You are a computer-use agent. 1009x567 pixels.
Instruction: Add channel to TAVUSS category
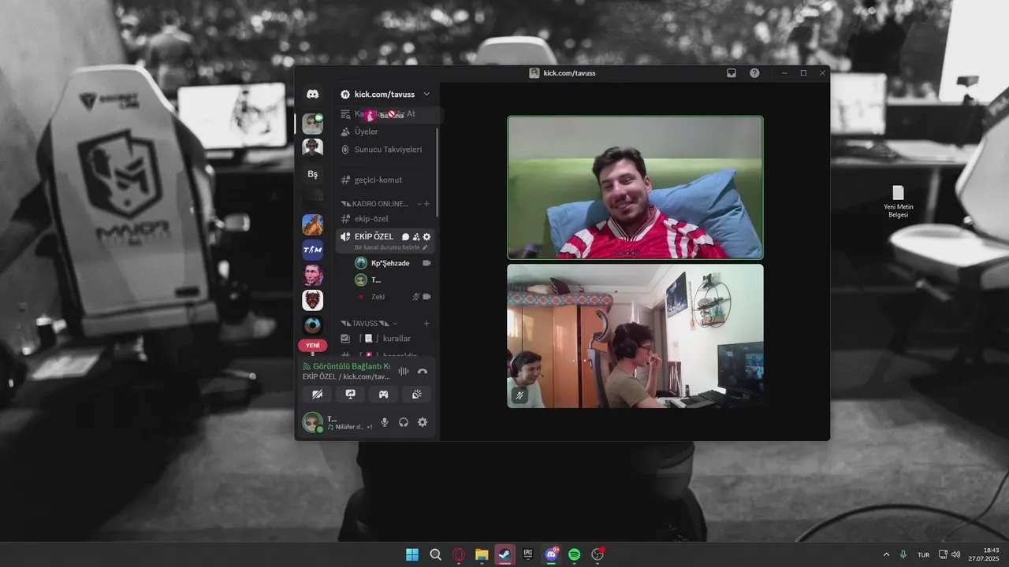(x=427, y=323)
